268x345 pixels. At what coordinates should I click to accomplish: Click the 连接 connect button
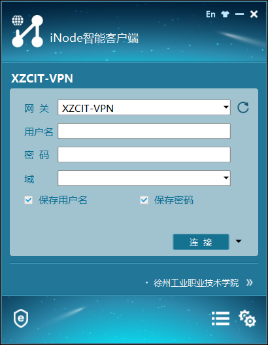(201, 242)
